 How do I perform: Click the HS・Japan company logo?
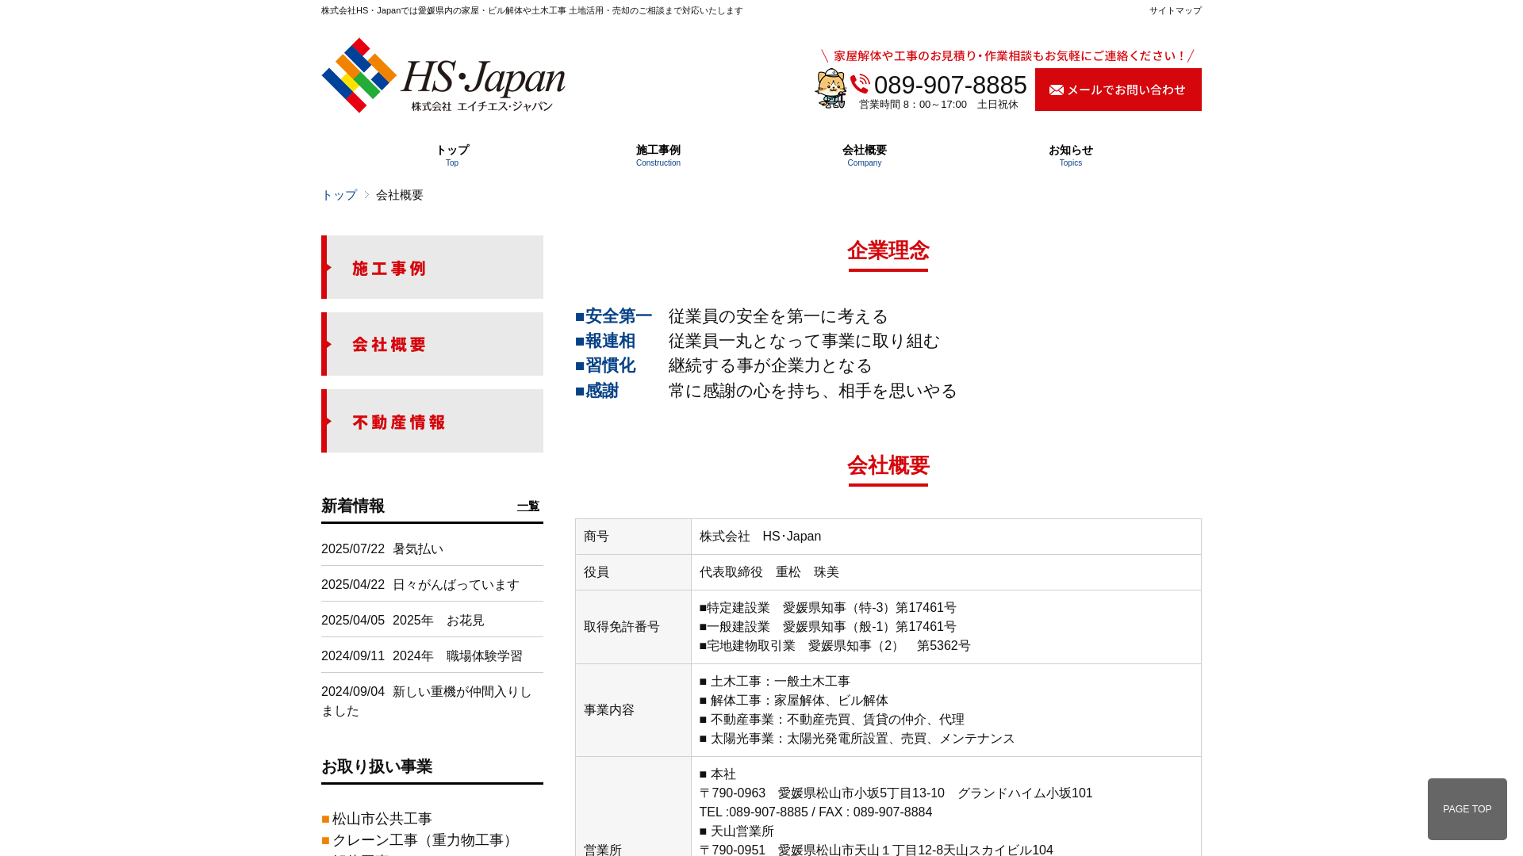pos(443,76)
